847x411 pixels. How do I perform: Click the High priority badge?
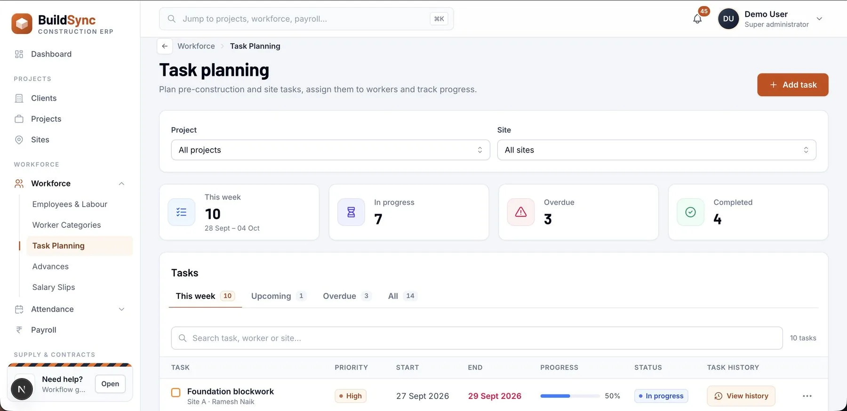pos(351,396)
